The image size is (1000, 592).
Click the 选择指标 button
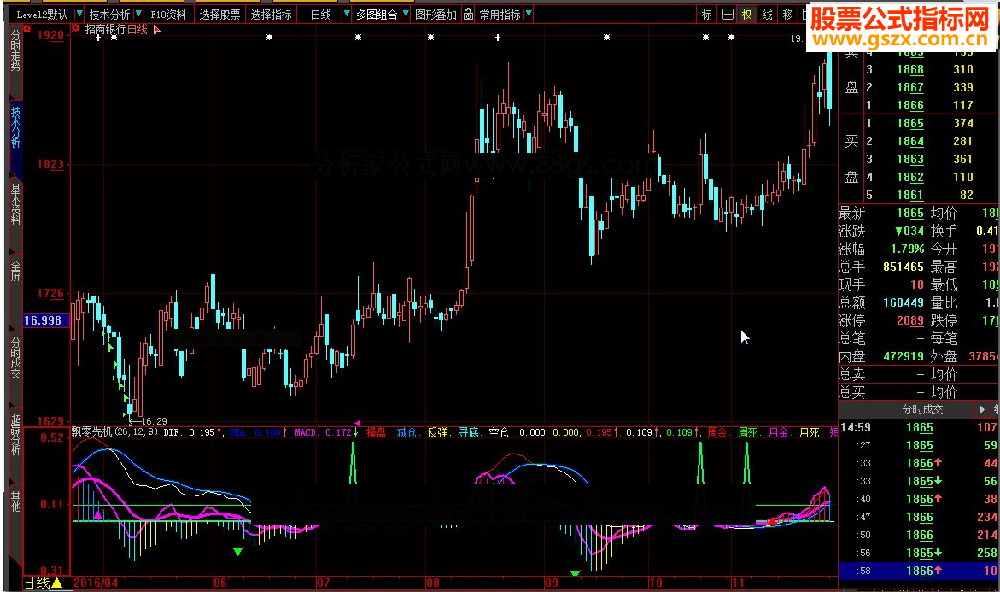pyautogui.click(x=271, y=15)
